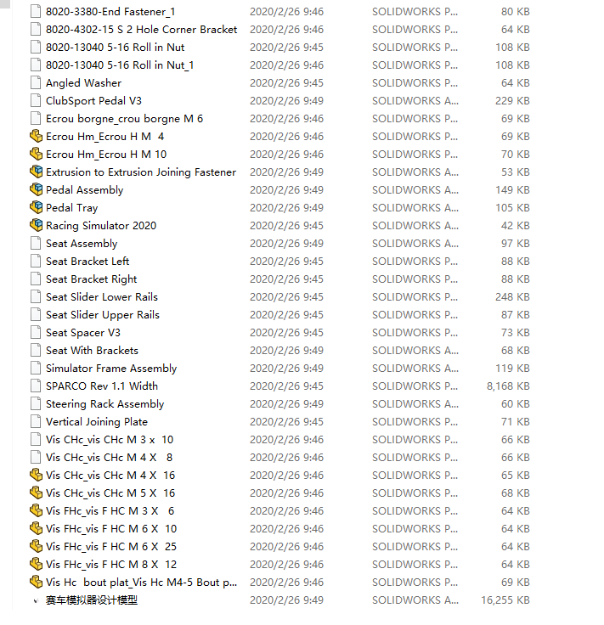Click the file icon of Vertical Joining Plate
The width and height of the screenshot is (604, 625).
[36, 422]
